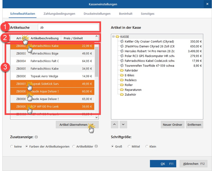This screenshot has height=171, width=212.
Task: Open the Druckeinstellungen tab
Action: click(x=97, y=14)
